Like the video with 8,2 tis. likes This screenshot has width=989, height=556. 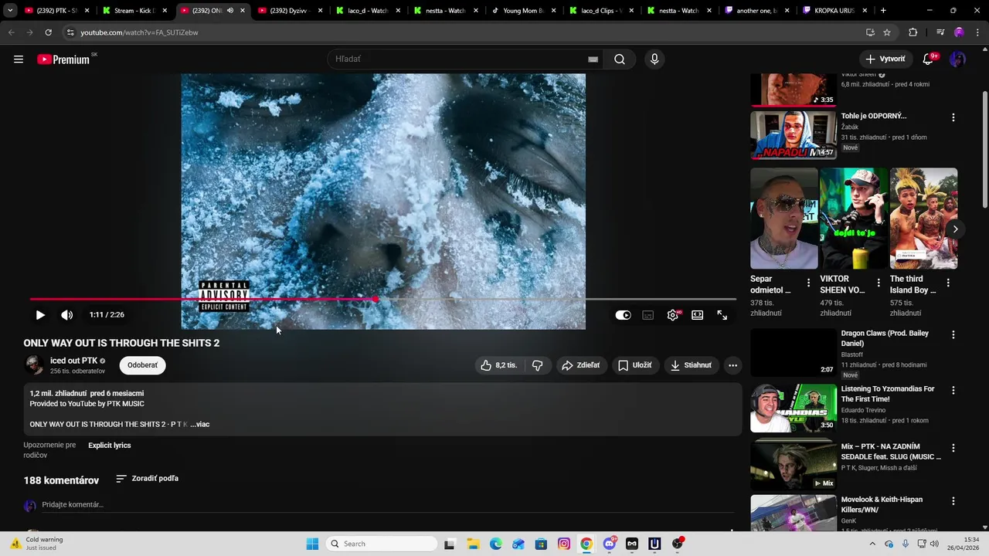tap(498, 365)
